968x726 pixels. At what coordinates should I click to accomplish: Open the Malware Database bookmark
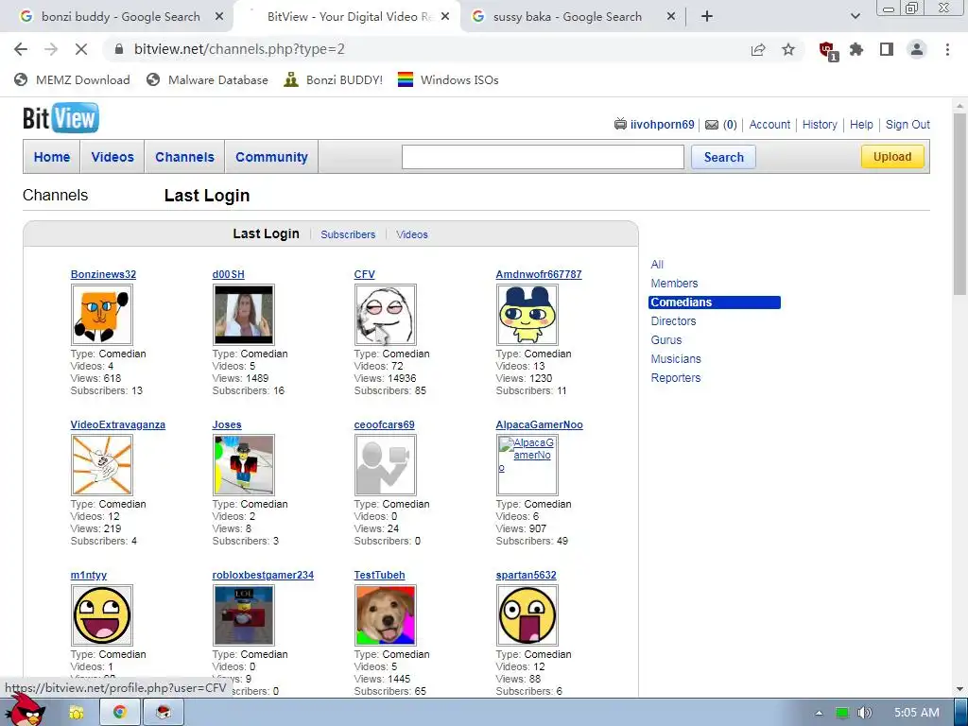coord(207,79)
